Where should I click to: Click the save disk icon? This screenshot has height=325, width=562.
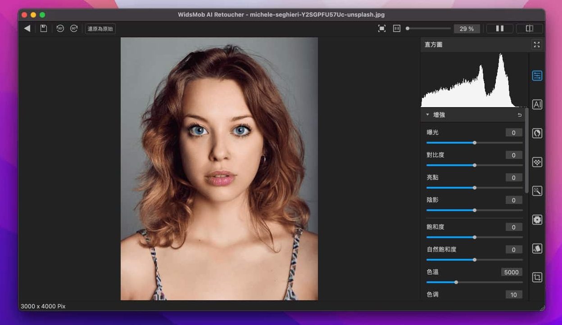point(43,28)
